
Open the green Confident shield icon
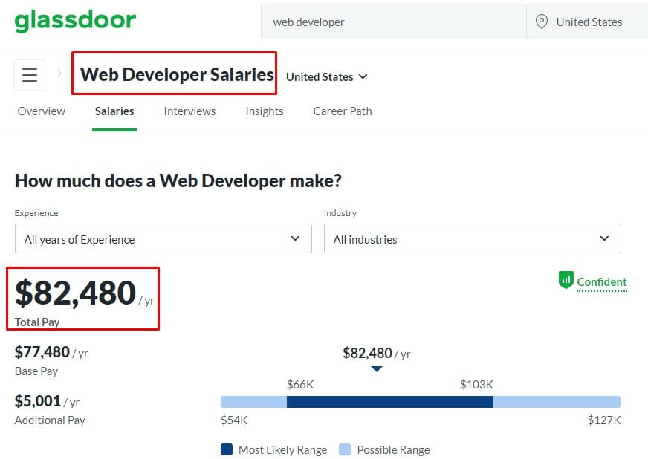tap(566, 280)
